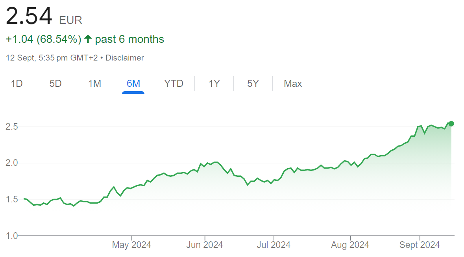Image resolution: width=464 pixels, height=257 pixels.
Task: Show the YTD chart range
Action: coord(174,84)
